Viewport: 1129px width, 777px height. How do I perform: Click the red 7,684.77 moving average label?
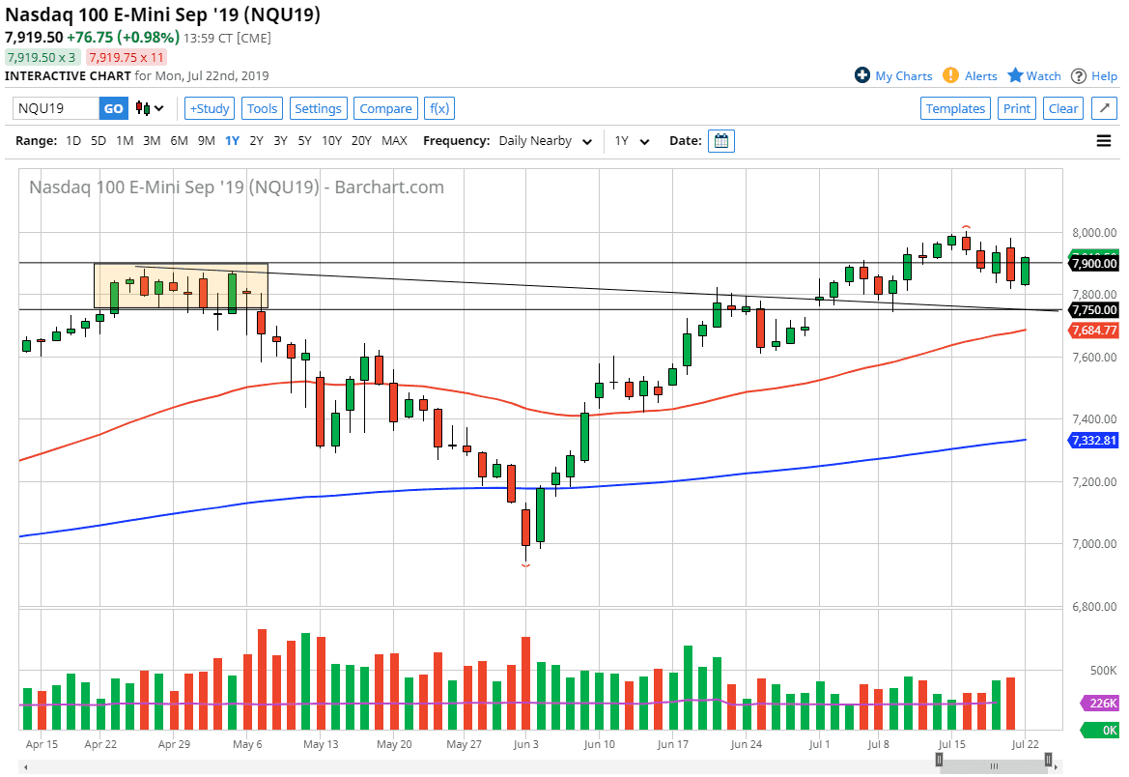pyautogui.click(x=1093, y=331)
